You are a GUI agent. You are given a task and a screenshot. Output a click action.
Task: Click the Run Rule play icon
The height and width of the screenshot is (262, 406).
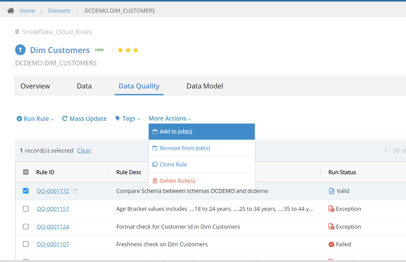(x=19, y=119)
